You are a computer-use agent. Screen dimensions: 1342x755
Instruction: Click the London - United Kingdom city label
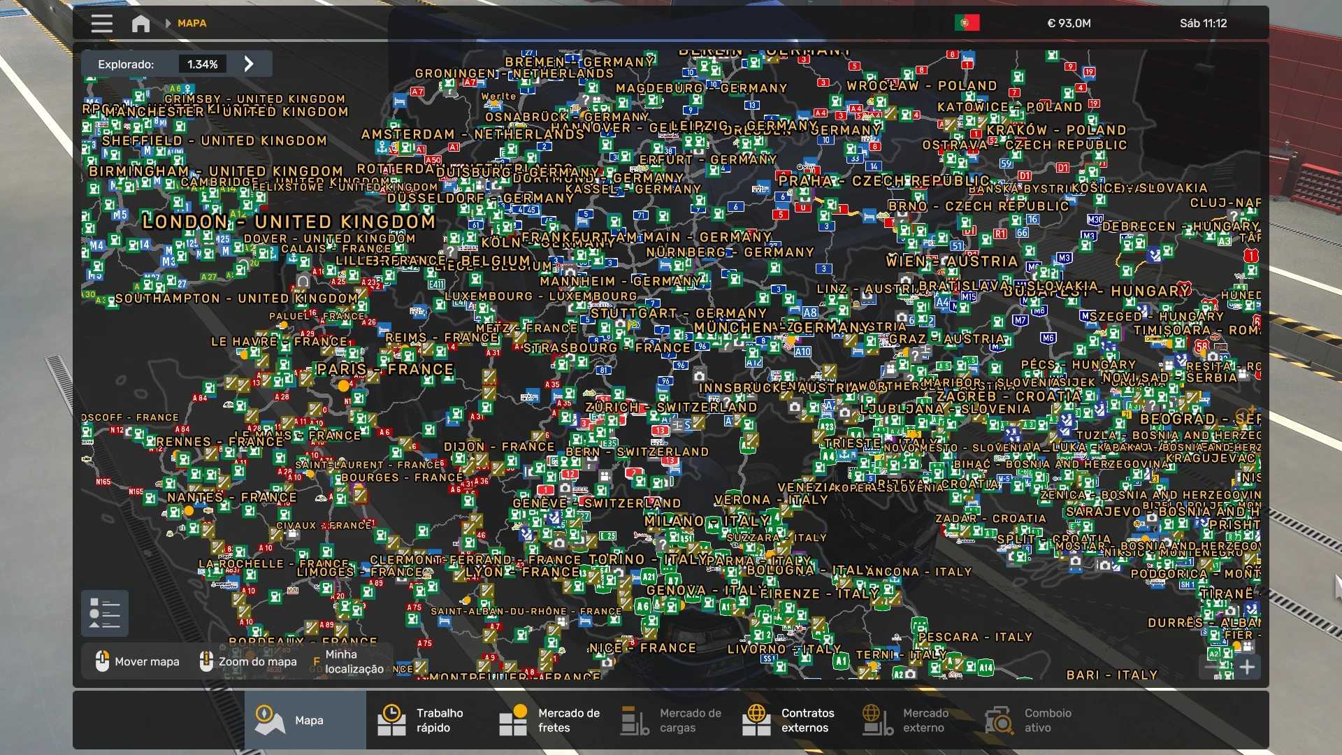[289, 222]
